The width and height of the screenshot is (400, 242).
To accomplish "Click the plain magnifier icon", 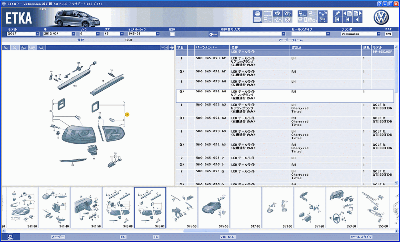I will coord(41,48).
